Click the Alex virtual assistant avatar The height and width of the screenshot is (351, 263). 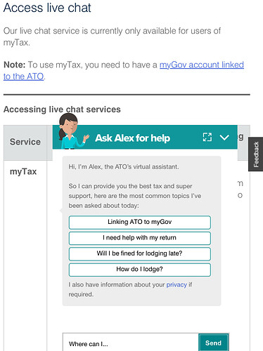coord(72,131)
